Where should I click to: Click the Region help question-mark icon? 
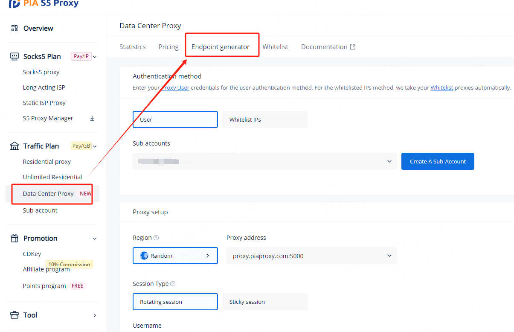coord(156,238)
